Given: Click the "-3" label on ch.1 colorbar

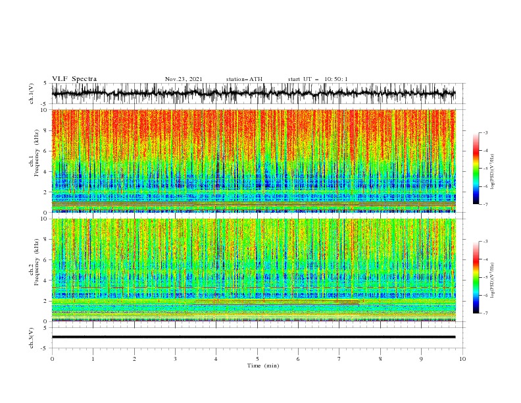Looking at the screenshot, I should [485, 132].
